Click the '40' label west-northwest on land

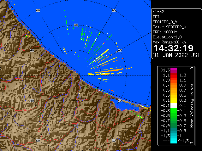[x=32, y=50]
